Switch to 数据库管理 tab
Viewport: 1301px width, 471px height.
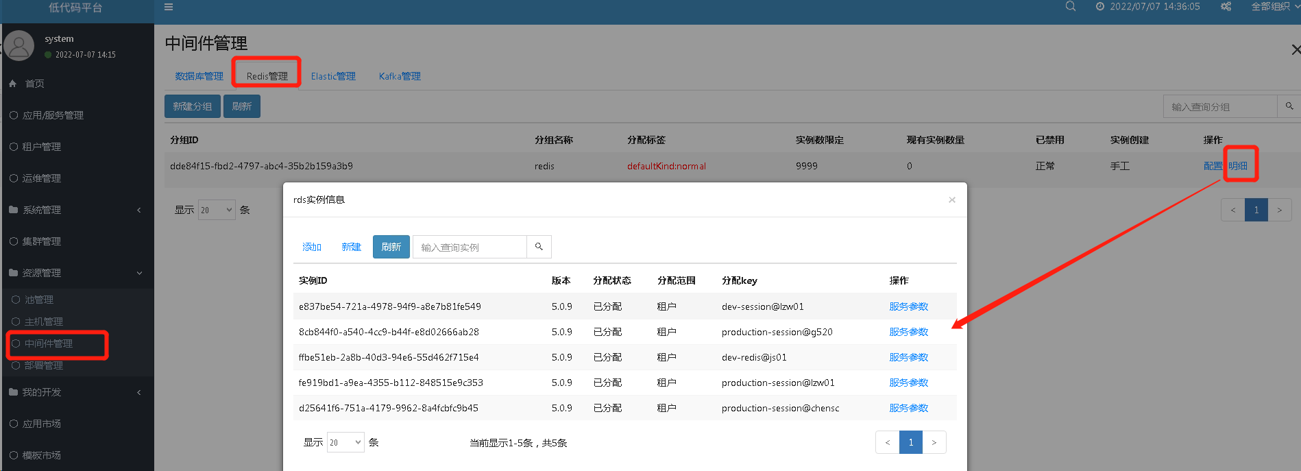point(199,76)
